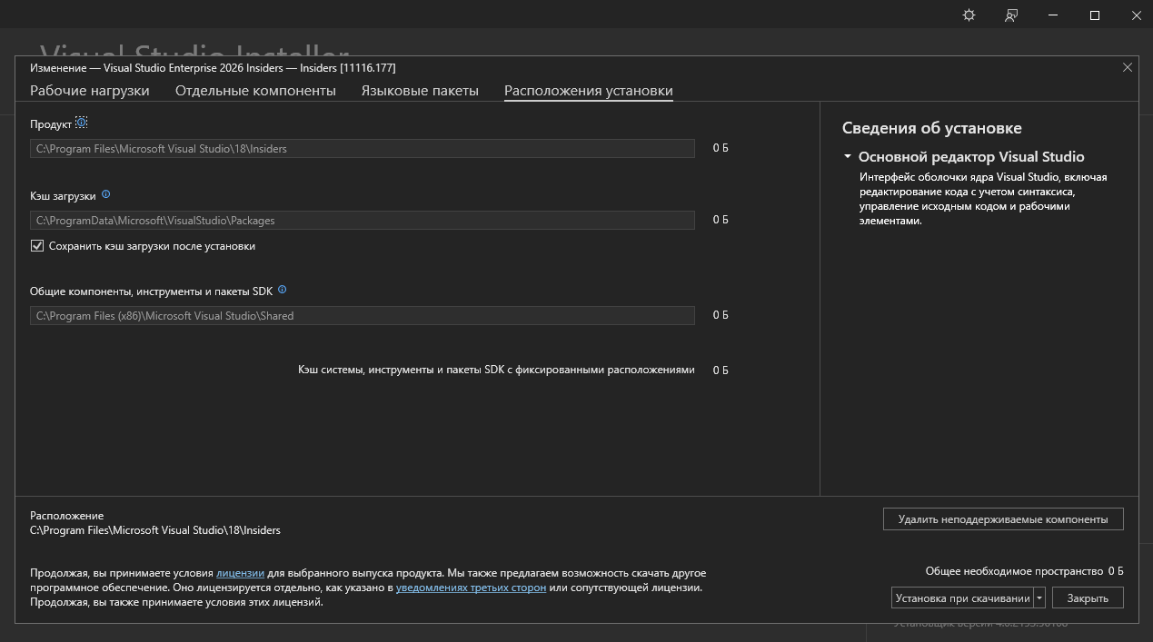Open the Отдельные компоненты tab
The width and height of the screenshot is (1153, 642).
point(255,91)
